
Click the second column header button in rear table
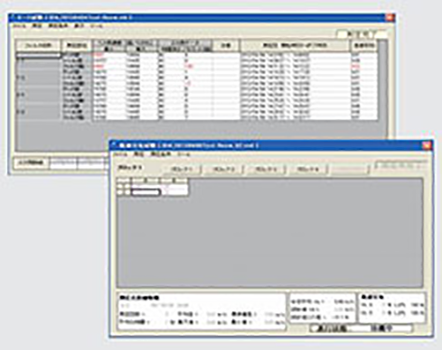click(x=77, y=45)
